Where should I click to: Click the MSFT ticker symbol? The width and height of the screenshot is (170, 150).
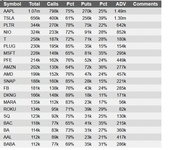(x=9, y=53)
